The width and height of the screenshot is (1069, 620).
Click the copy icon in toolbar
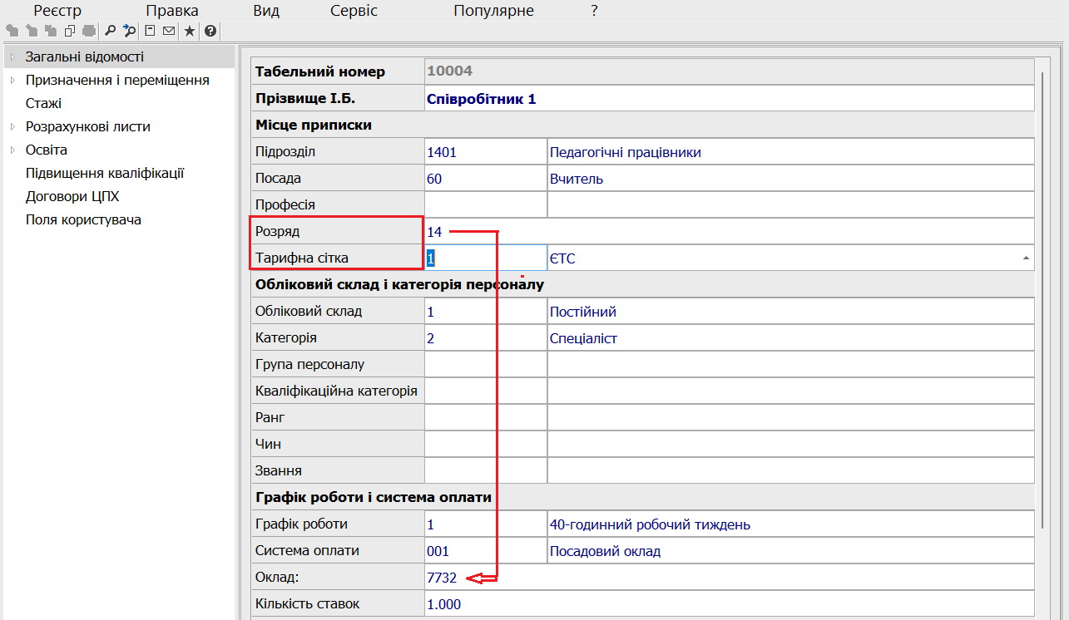coord(70,32)
